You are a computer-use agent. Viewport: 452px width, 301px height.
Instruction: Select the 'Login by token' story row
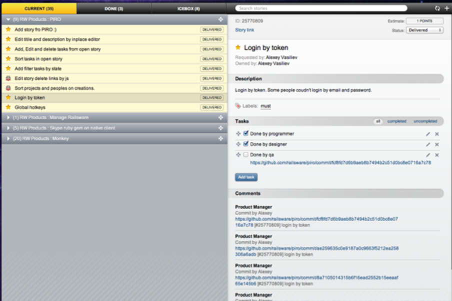point(114,97)
